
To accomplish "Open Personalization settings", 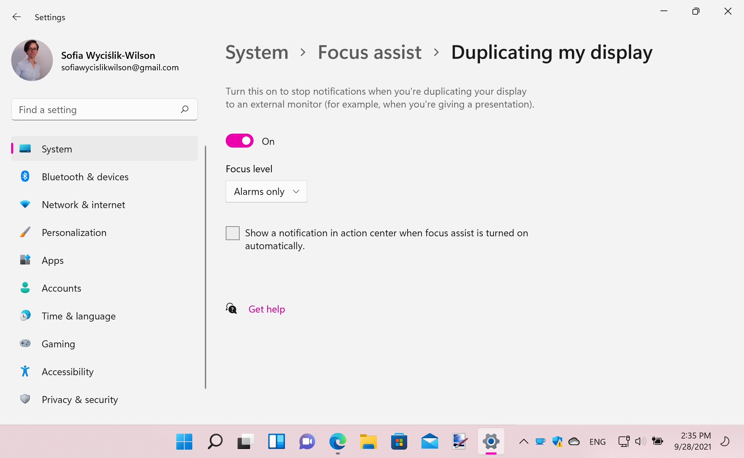I will pyautogui.click(x=104, y=232).
